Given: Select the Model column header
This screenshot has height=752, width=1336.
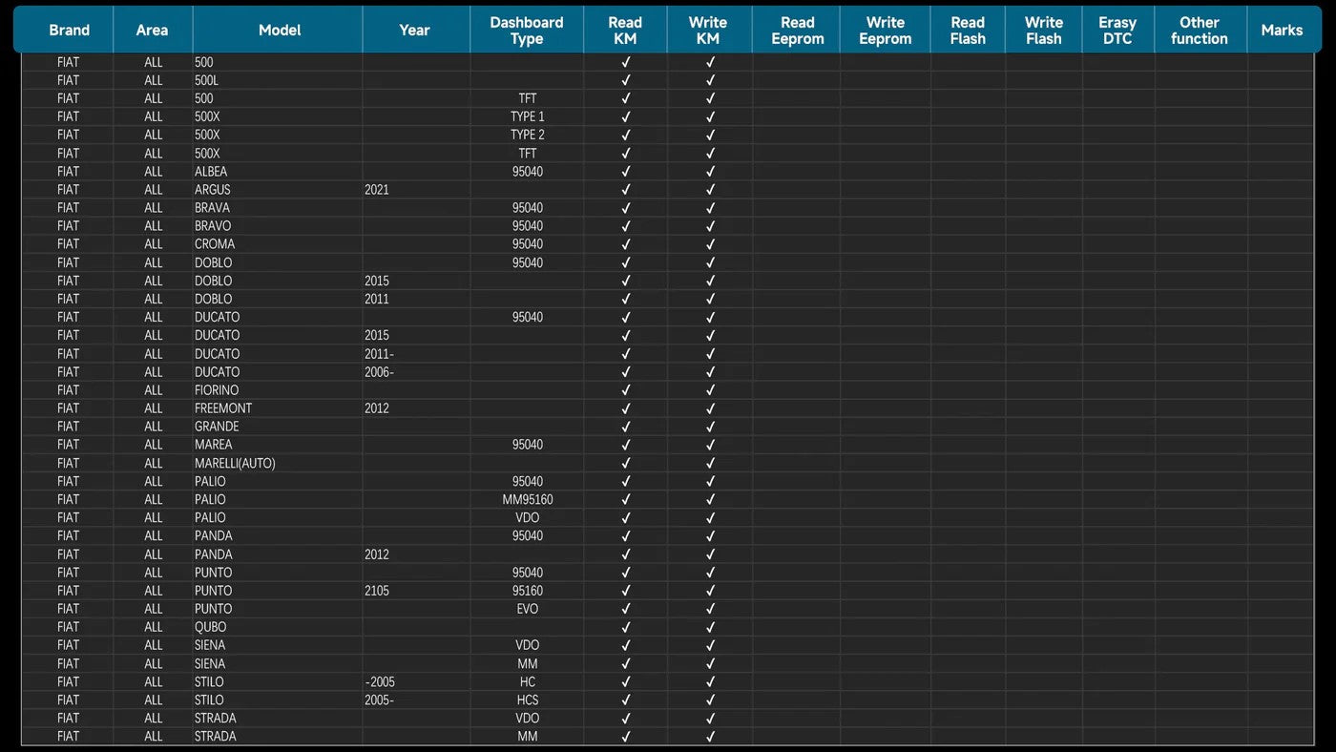Looking at the screenshot, I should [x=279, y=31].
